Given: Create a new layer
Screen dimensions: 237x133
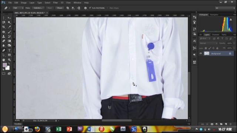Looking at the screenshot, I should (x=226, y=124).
